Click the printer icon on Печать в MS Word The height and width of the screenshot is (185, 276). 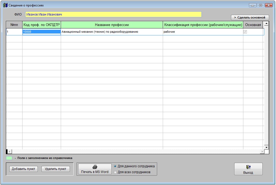pos(95,167)
